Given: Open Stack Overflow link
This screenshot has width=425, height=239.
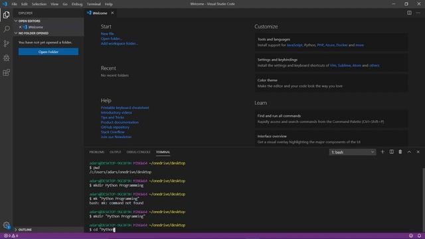Looking at the screenshot, I should 112,132.
